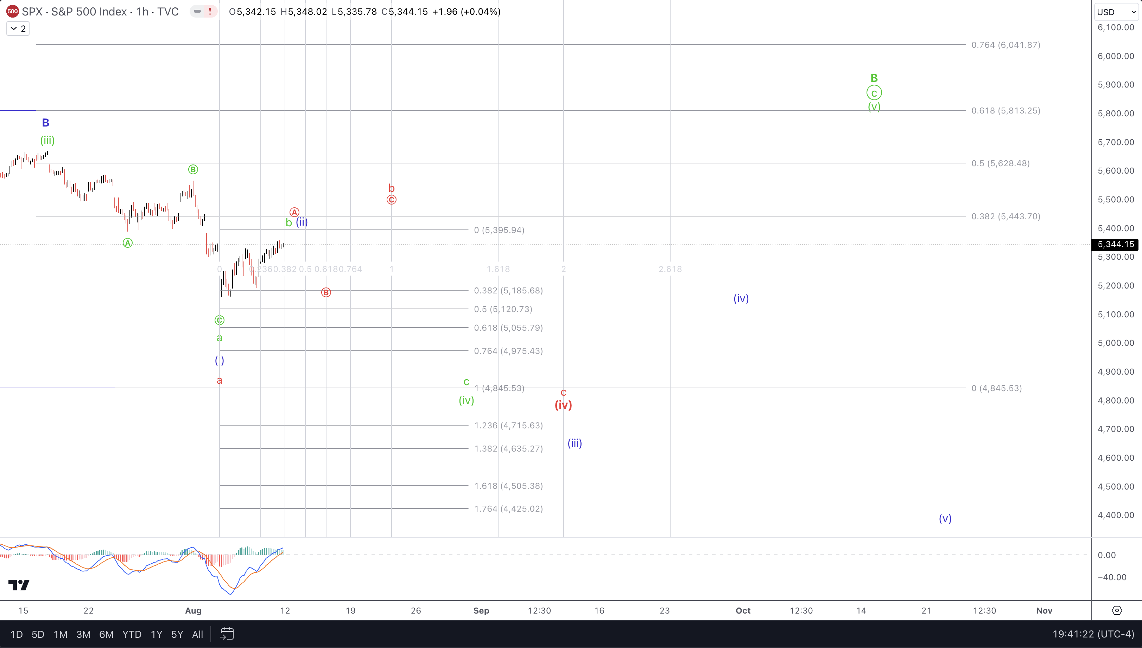Select the YTD time range
This screenshot has width=1142, height=648.
(132, 634)
